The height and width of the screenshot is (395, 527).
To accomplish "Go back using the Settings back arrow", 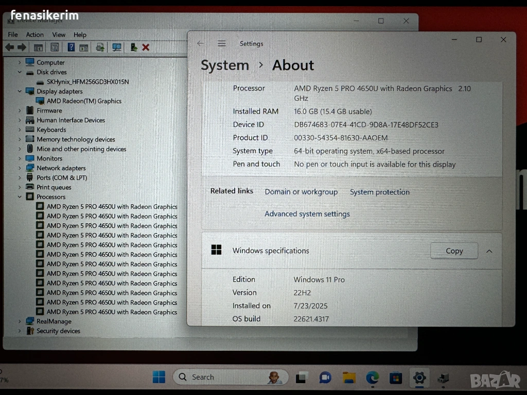I will click(201, 44).
